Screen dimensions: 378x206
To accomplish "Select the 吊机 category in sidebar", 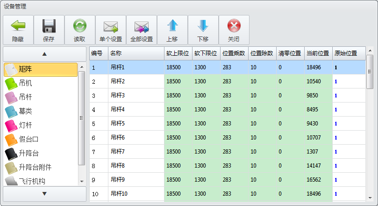I will click(x=40, y=84).
